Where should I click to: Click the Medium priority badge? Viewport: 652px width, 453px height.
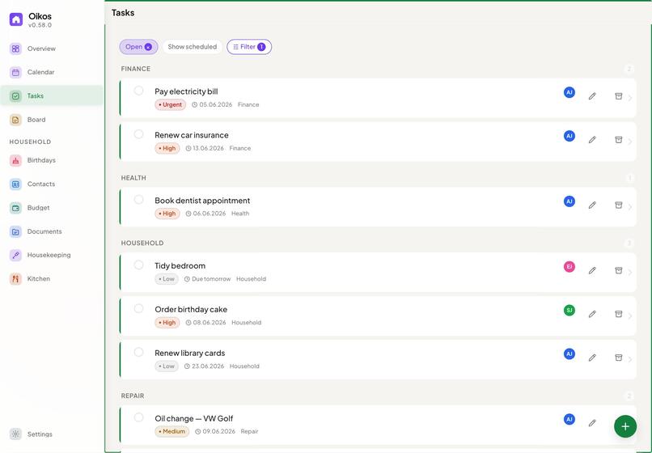click(171, 432)
